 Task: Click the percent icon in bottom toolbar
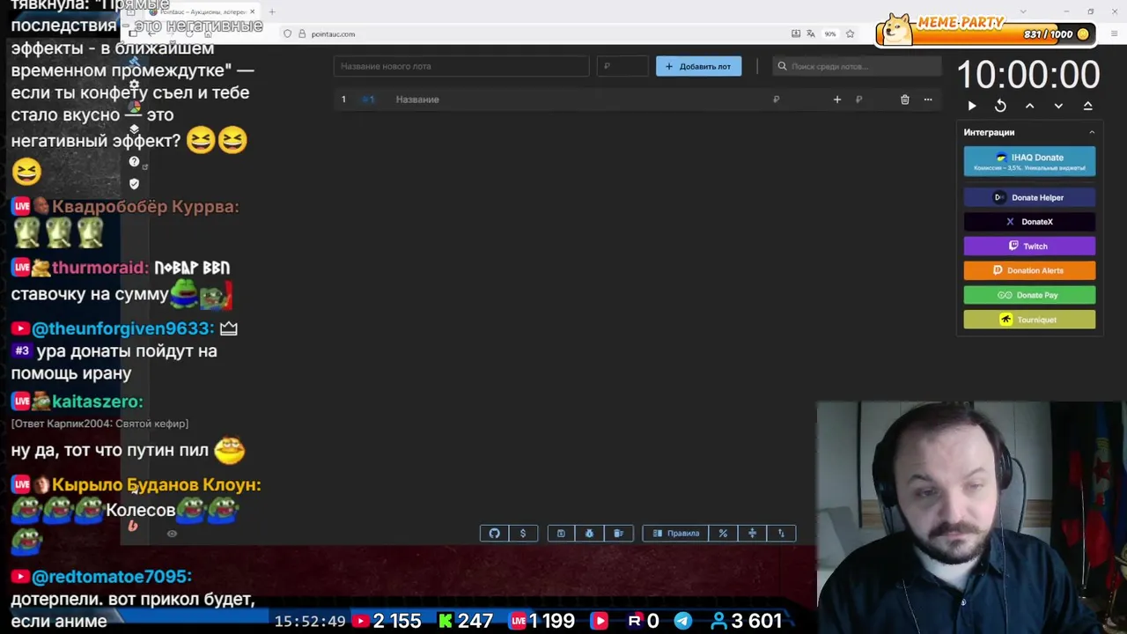point(723,533)
